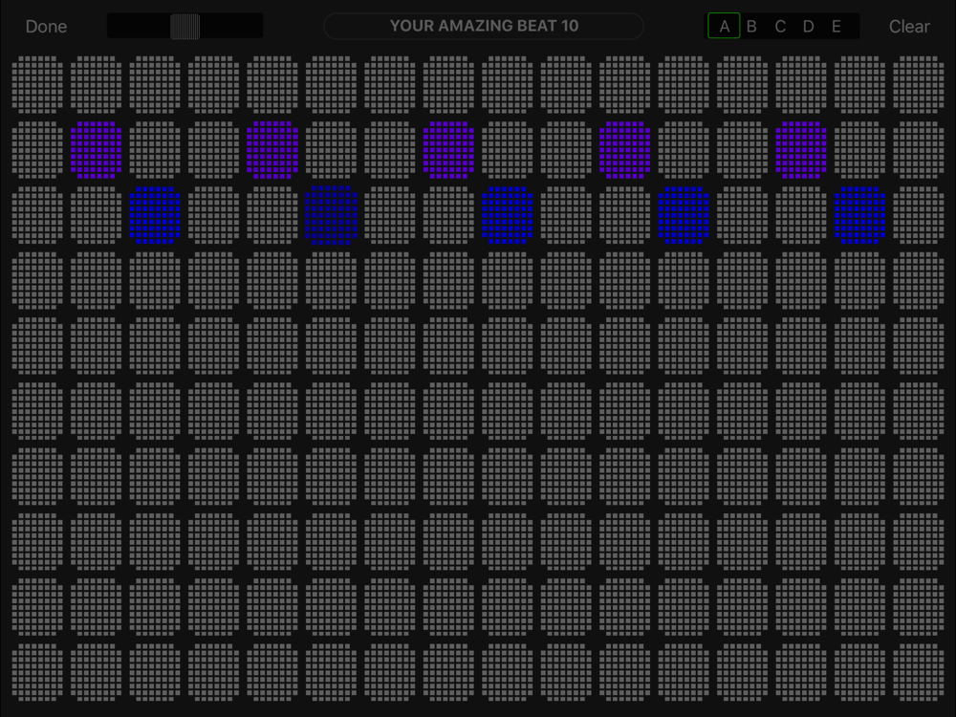Disable the leftmost purple pad

[97, 150]
